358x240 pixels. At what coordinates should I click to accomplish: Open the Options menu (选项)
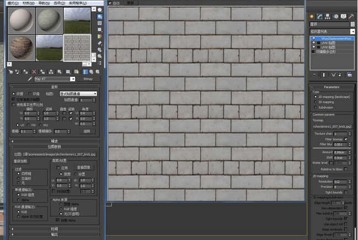(60, 3)
